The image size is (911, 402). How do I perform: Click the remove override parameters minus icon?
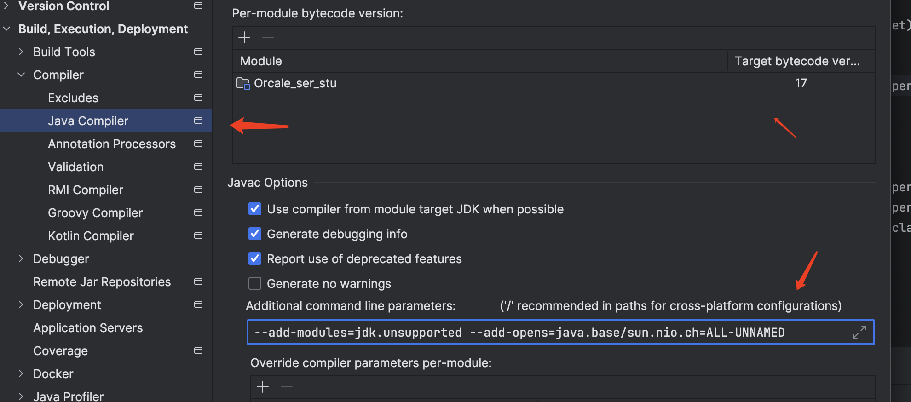287,387
